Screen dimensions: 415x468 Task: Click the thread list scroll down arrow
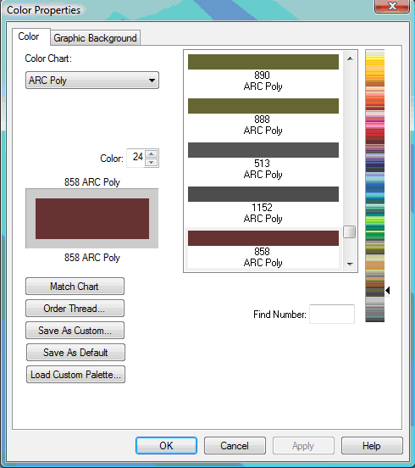tap(350, 264)
